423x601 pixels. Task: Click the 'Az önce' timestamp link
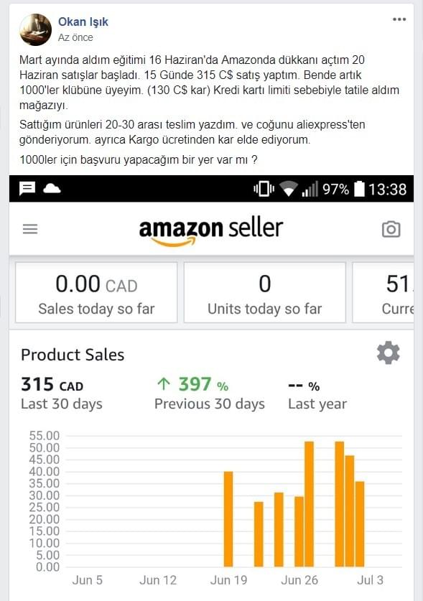pos(75,37)
